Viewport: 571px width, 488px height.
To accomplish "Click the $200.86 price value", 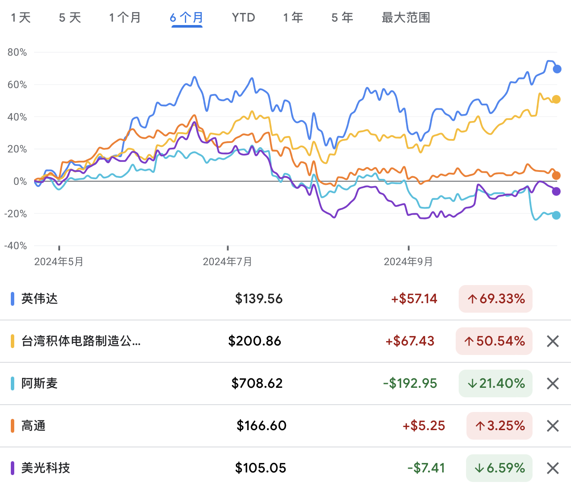I will click(255, 341).
